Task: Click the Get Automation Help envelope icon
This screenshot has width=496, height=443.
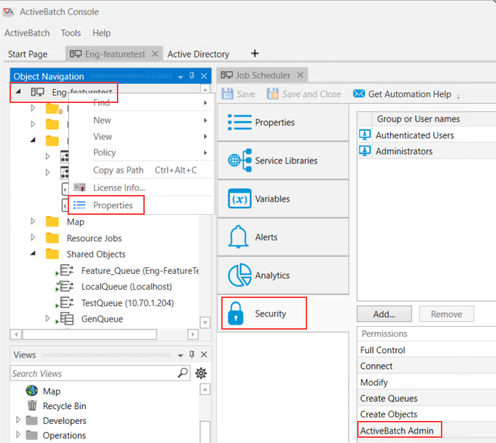Action: click(359, 94)
